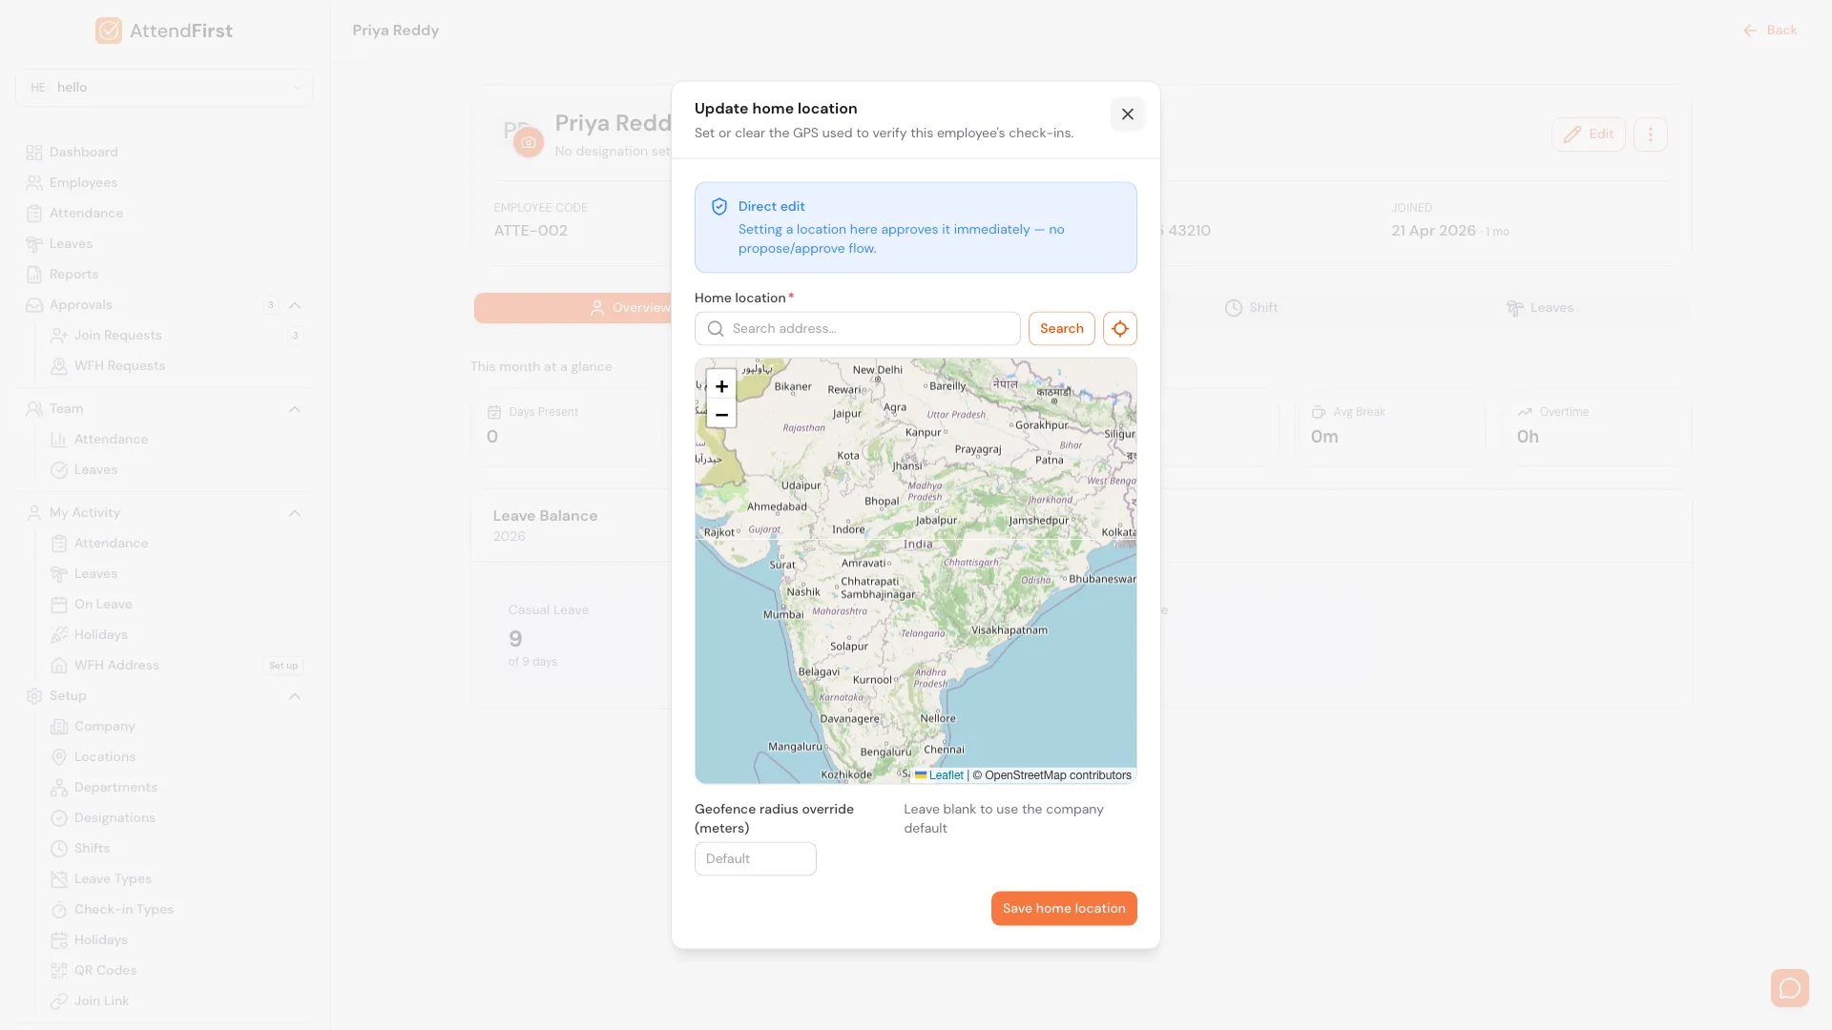Open the three-dot more options menu

coord(1650,134)
